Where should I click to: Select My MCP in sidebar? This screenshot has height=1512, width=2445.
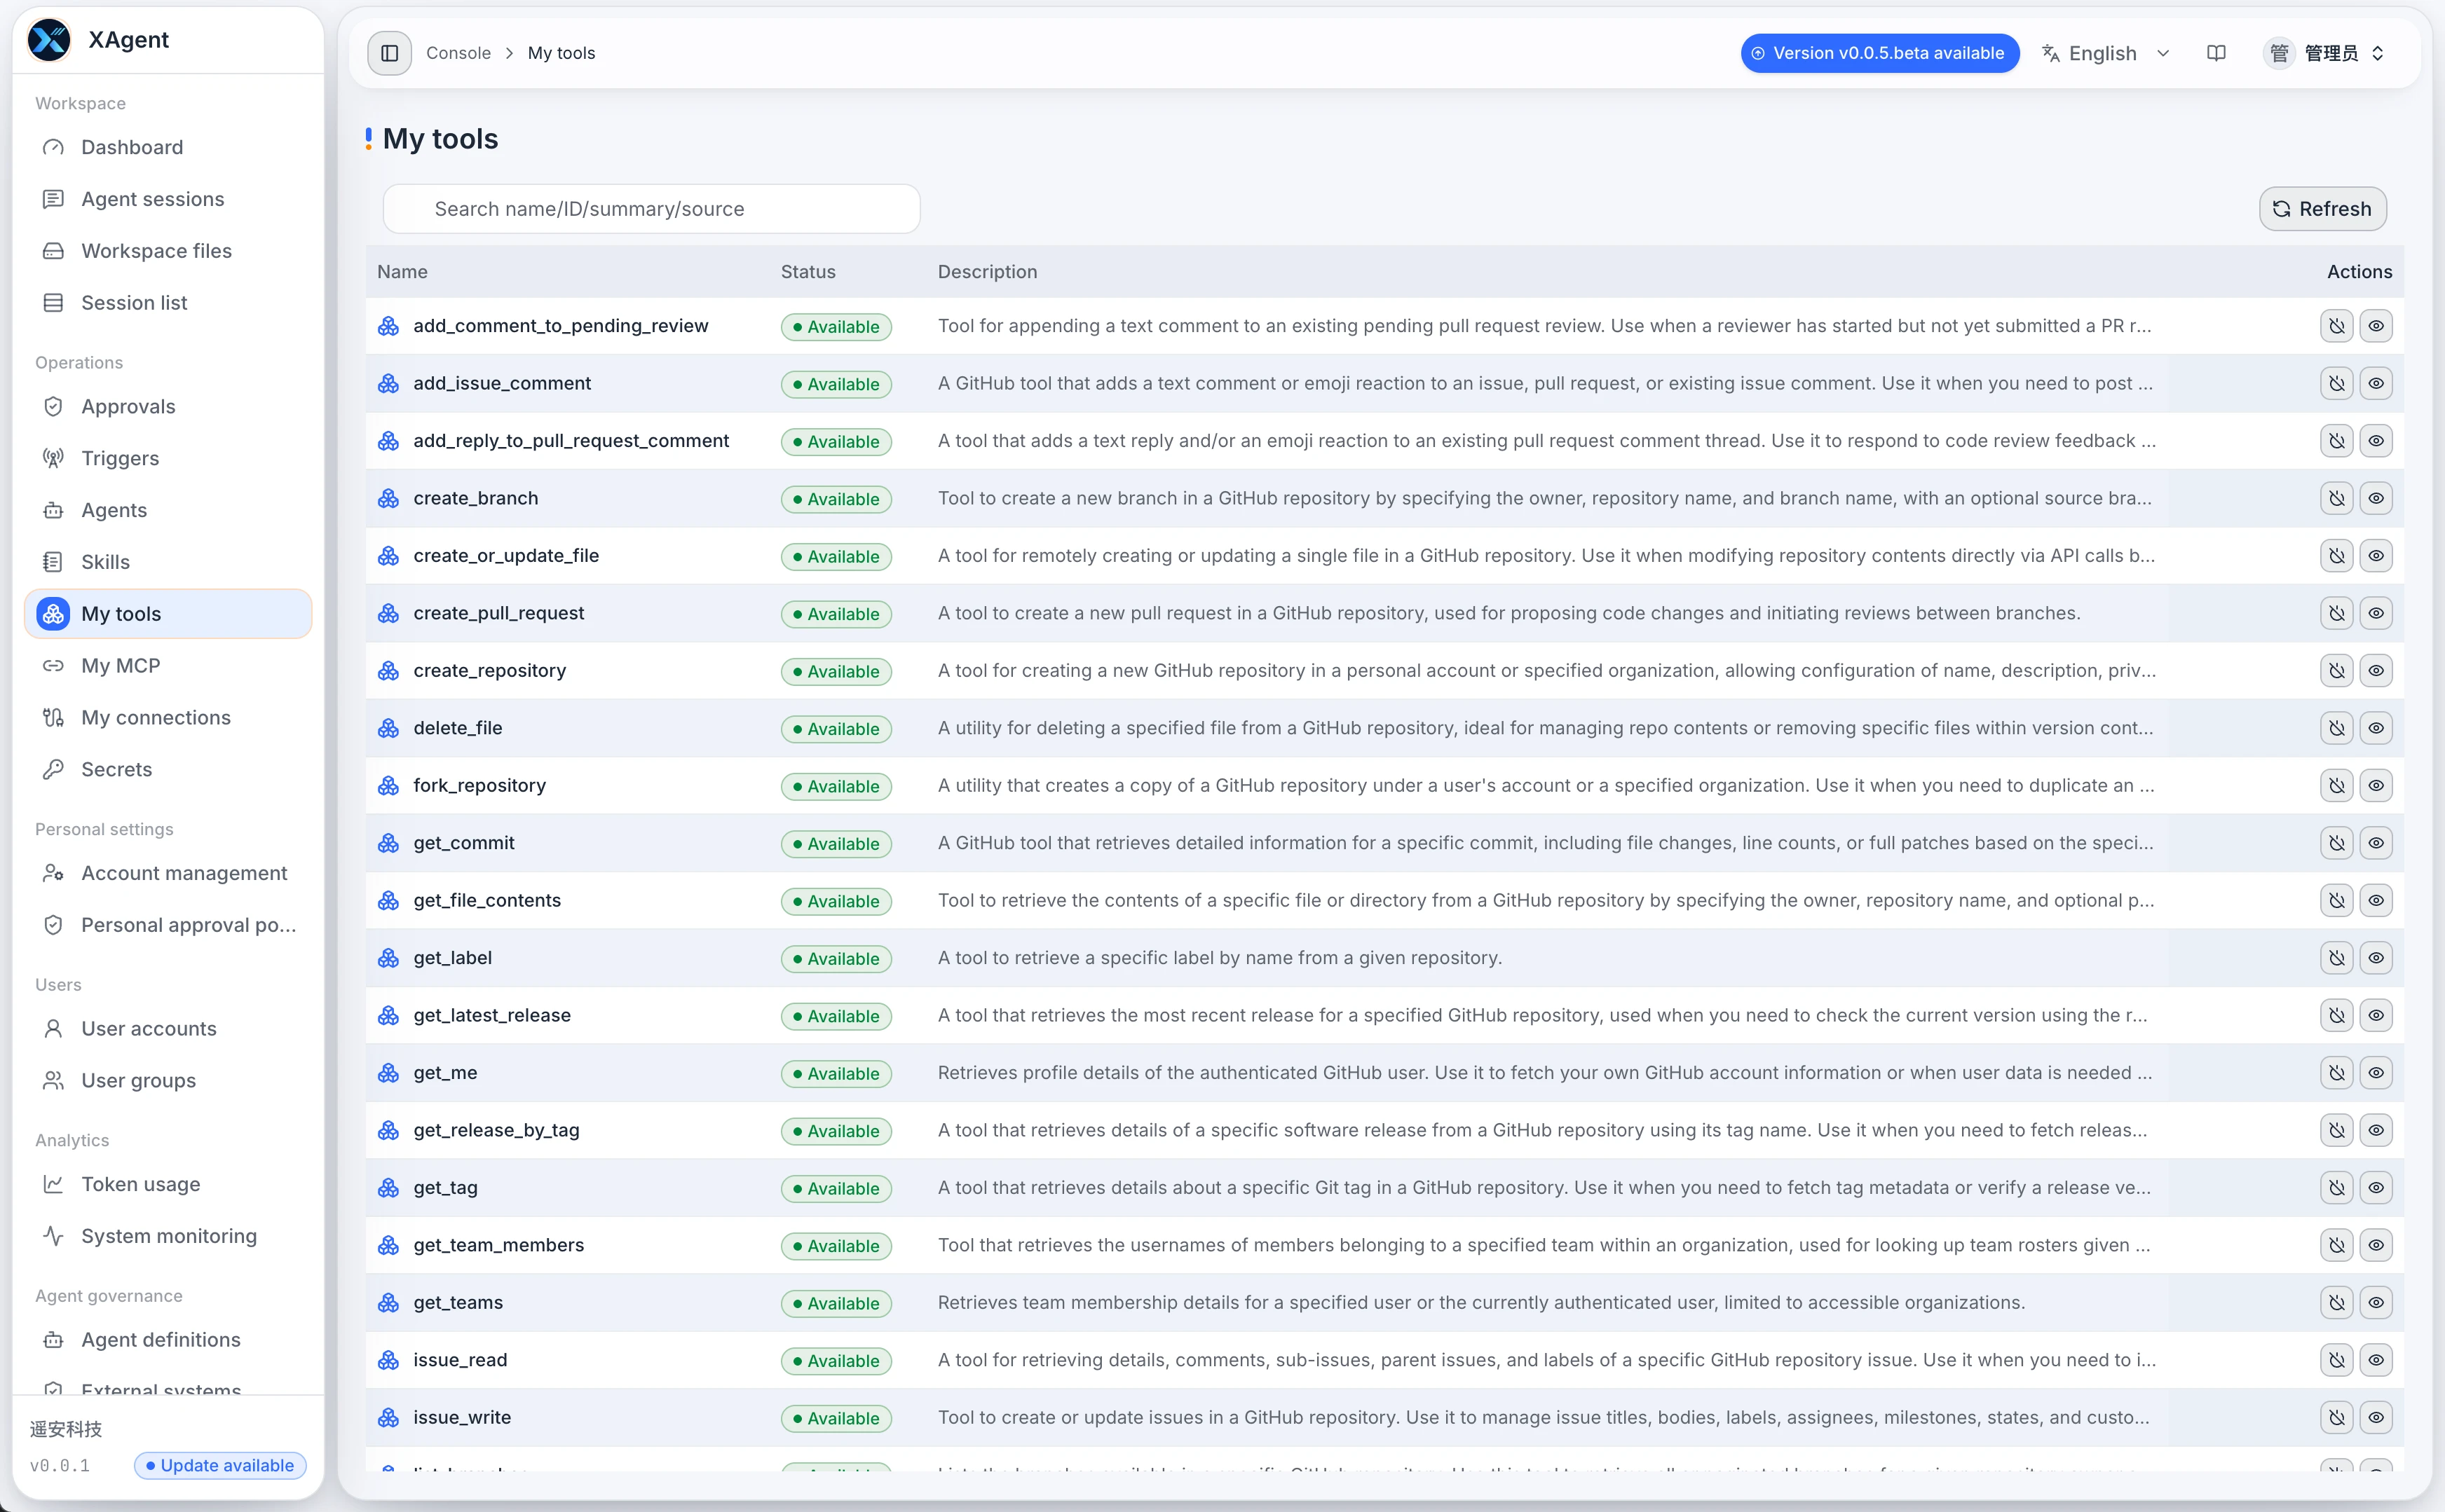coord(168,666)
